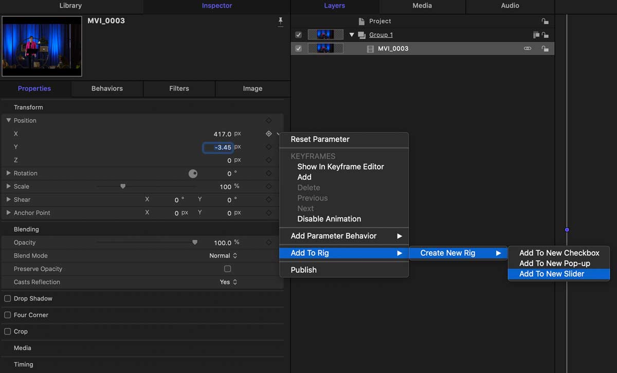Select the Filters tab

(179, 88)
